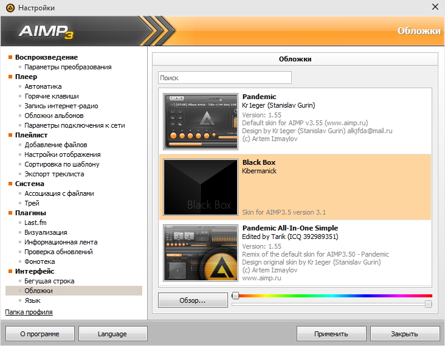
Task: Click the Закрыть button
Action: 405,333
